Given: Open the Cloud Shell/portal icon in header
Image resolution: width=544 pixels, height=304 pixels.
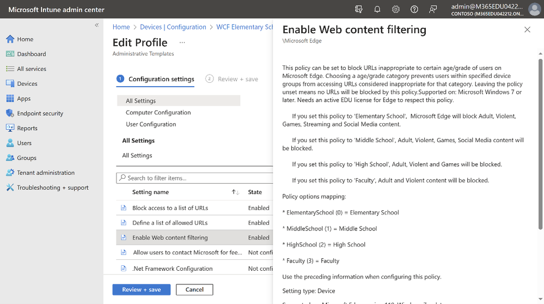Looking at the screenshot, I should tap(359, 9).
